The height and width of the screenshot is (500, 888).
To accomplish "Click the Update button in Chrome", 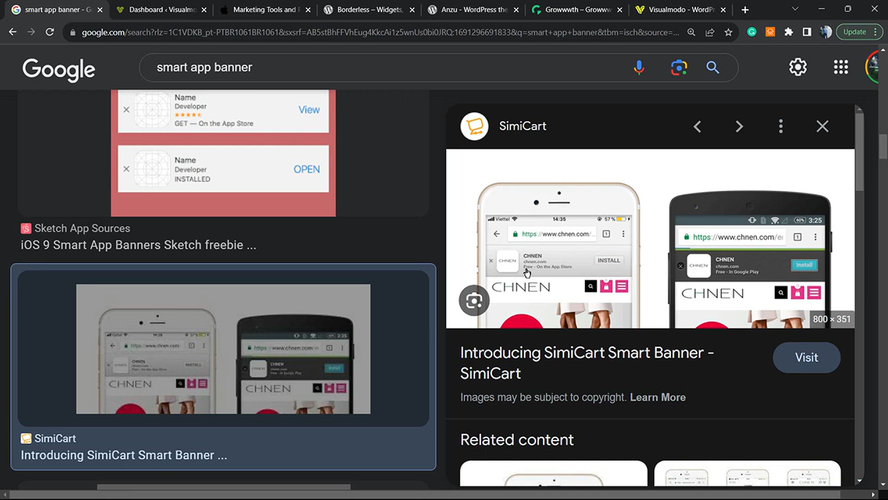I will (854, 32).
